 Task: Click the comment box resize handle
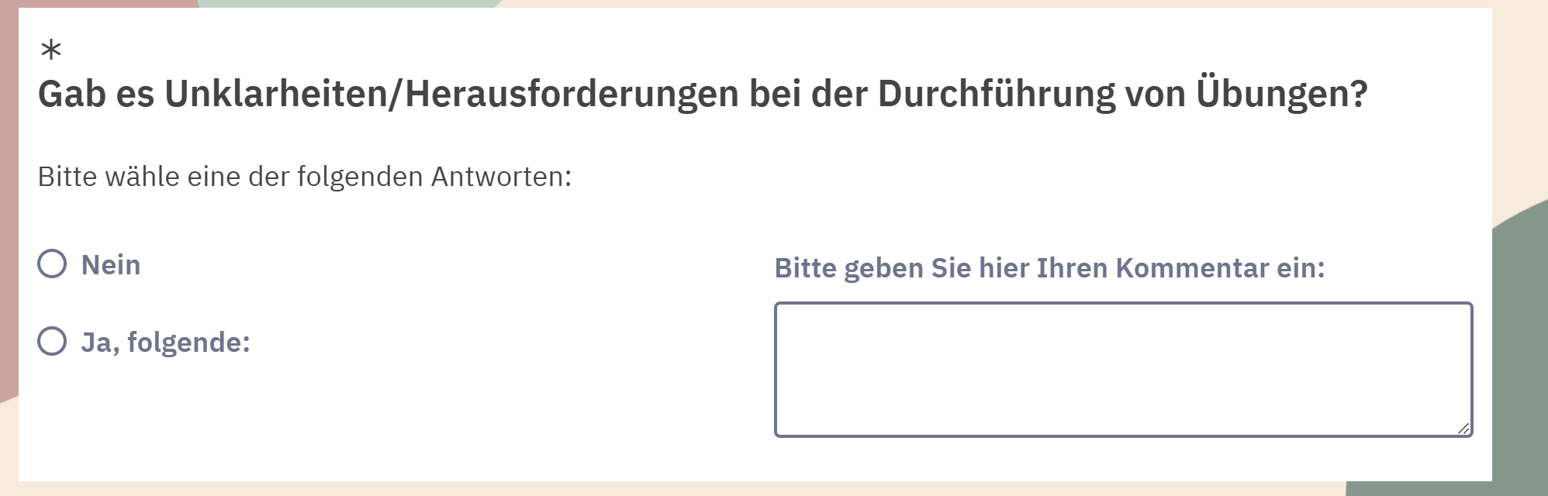point(1463,428)
